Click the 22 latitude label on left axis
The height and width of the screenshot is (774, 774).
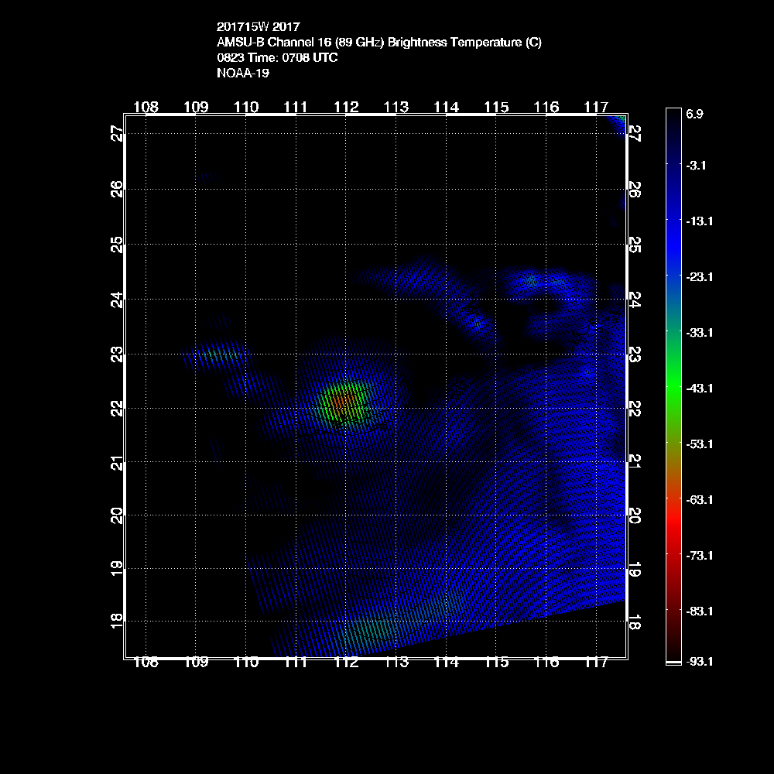[118, 406]
